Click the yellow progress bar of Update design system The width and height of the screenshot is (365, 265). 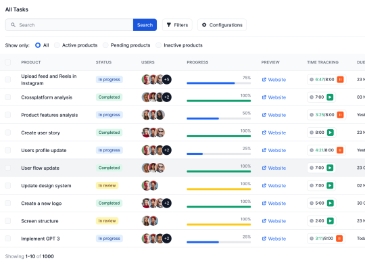point(219,189)
